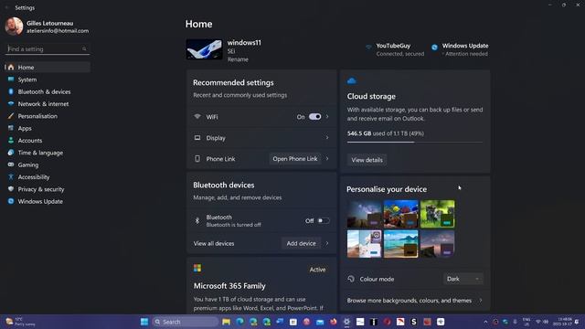Viewport: 585px width, 329px height.
Task: Expand the Display row chevron
Action: (x=327, y=138)
